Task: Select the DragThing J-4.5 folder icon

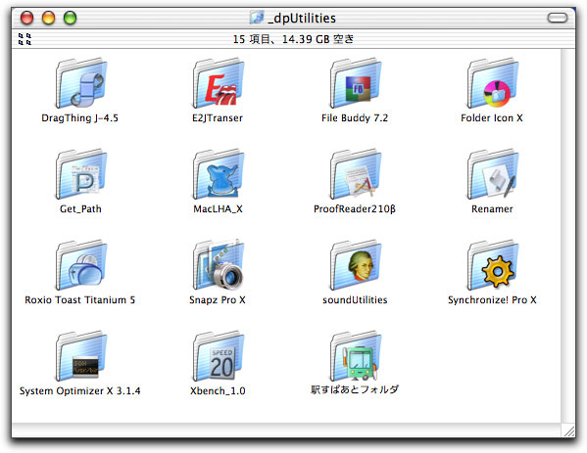Action: point(81,83)
